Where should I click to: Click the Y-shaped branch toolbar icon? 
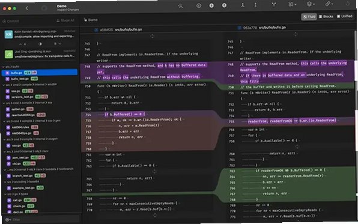[274, 4]
